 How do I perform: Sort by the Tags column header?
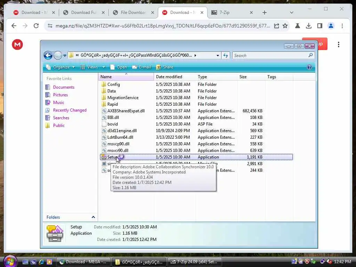tap(279, 77)
